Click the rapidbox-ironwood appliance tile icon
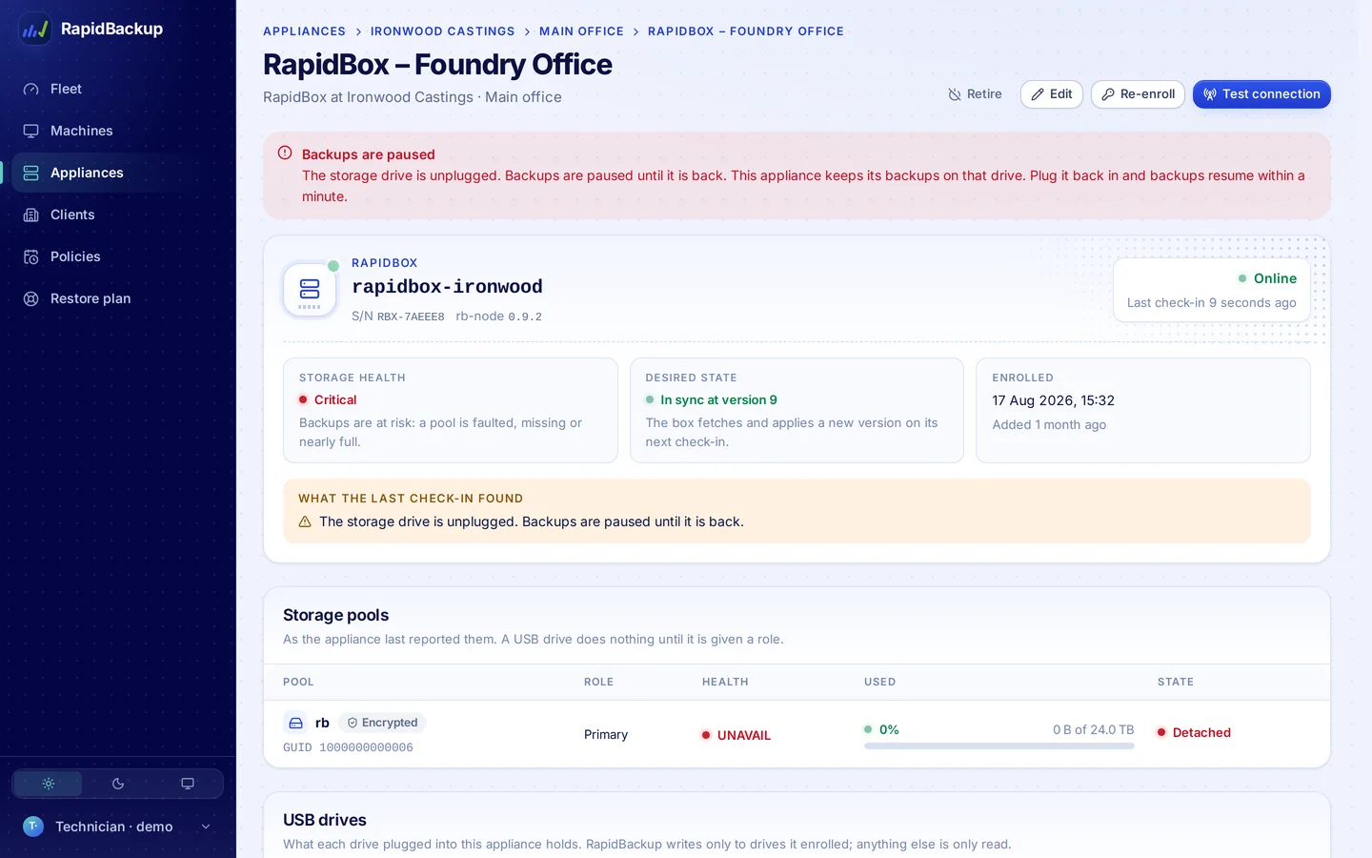Viewport: 1372px width, 858px height. click(x=310, y=289)
